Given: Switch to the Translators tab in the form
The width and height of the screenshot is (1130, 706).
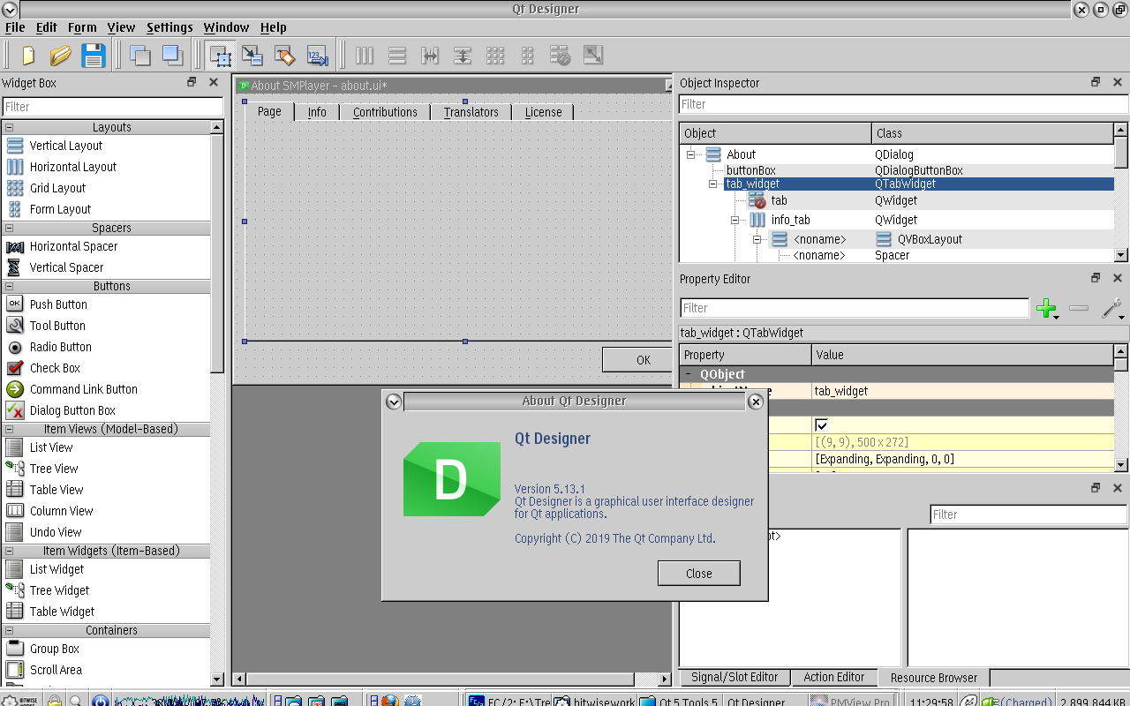Looking at the screenshot, I should coord(471,112).
